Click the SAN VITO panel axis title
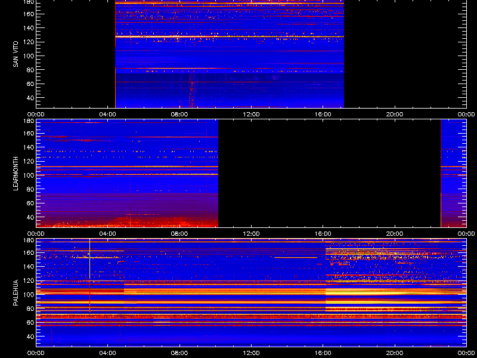Screen dimensions: 477x358 [16, 54]
